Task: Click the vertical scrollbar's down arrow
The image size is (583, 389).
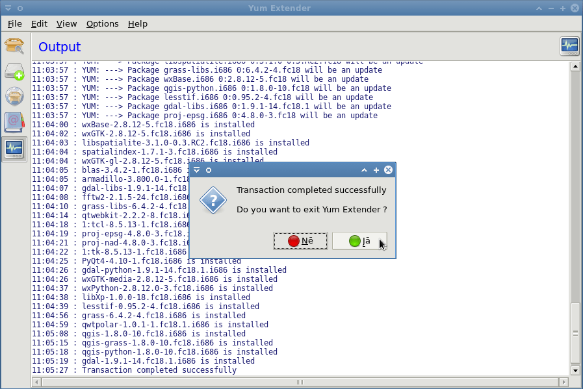Action: click(x=575, y=370)
